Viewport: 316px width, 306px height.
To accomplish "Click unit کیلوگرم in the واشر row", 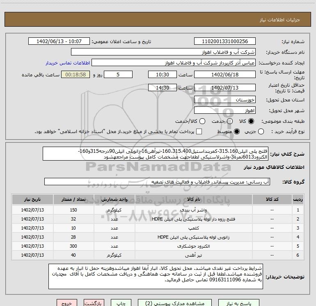I will pyautogui.click(x=114, y=210).
